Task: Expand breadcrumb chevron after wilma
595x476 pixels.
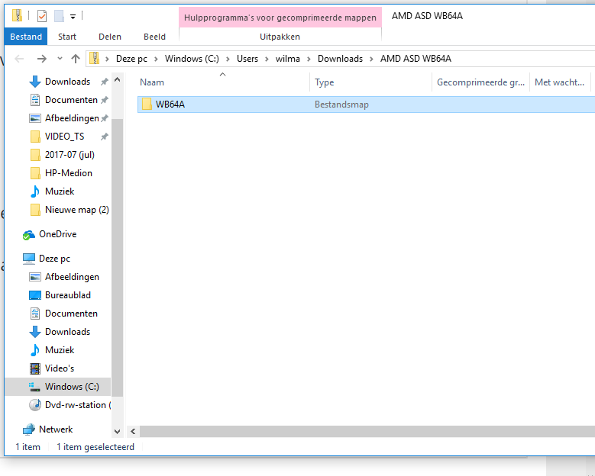Action: 309,59
